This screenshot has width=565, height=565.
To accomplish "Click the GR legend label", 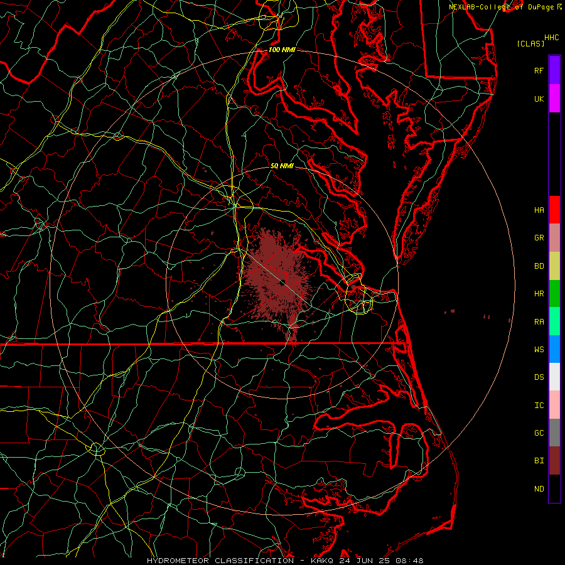I will (x=539, y=238).
